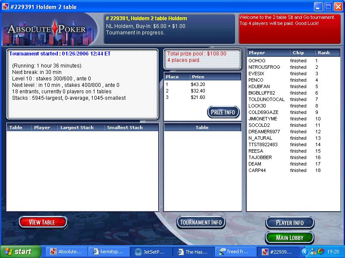Click the Absolute Poker title bar icon
The height and width of the screenshot is (258, 345).
5,6
